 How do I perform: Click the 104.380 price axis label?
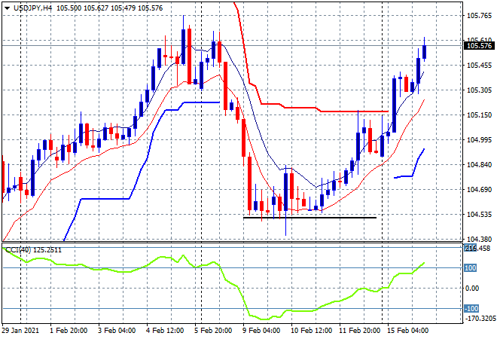[479, 239]
